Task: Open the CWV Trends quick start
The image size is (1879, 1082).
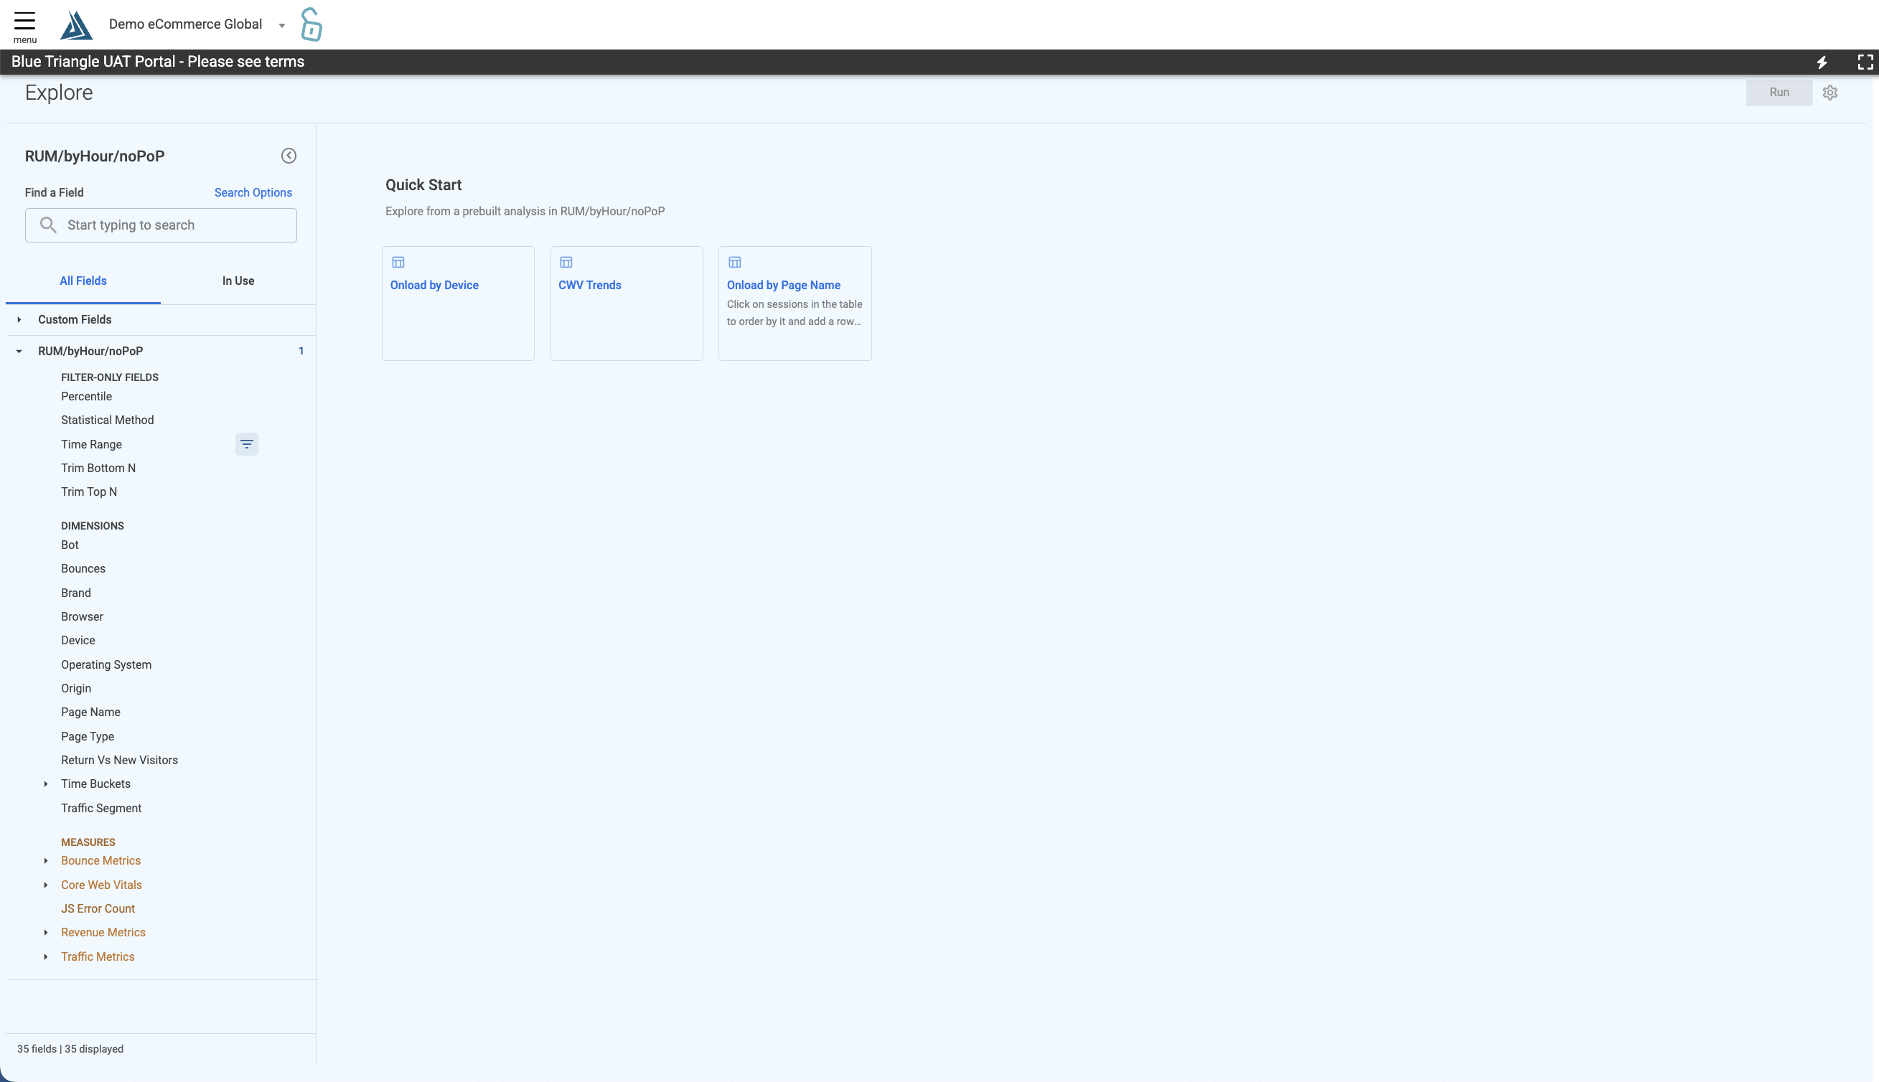Action: [627, 304]
